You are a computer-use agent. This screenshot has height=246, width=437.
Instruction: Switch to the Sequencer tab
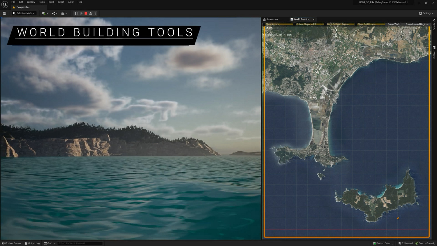[x=272, y=20]
